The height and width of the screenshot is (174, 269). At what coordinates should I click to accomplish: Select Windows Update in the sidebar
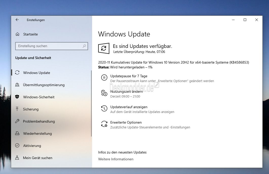pos(51,73)
